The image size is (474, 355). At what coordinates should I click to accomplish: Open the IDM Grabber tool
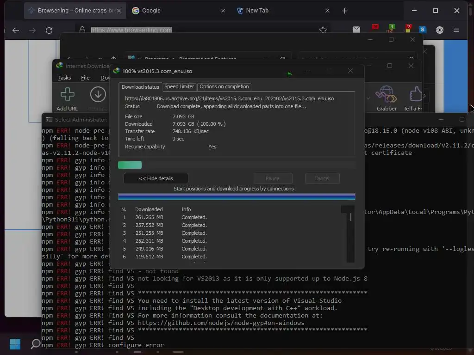pos(386,94)
